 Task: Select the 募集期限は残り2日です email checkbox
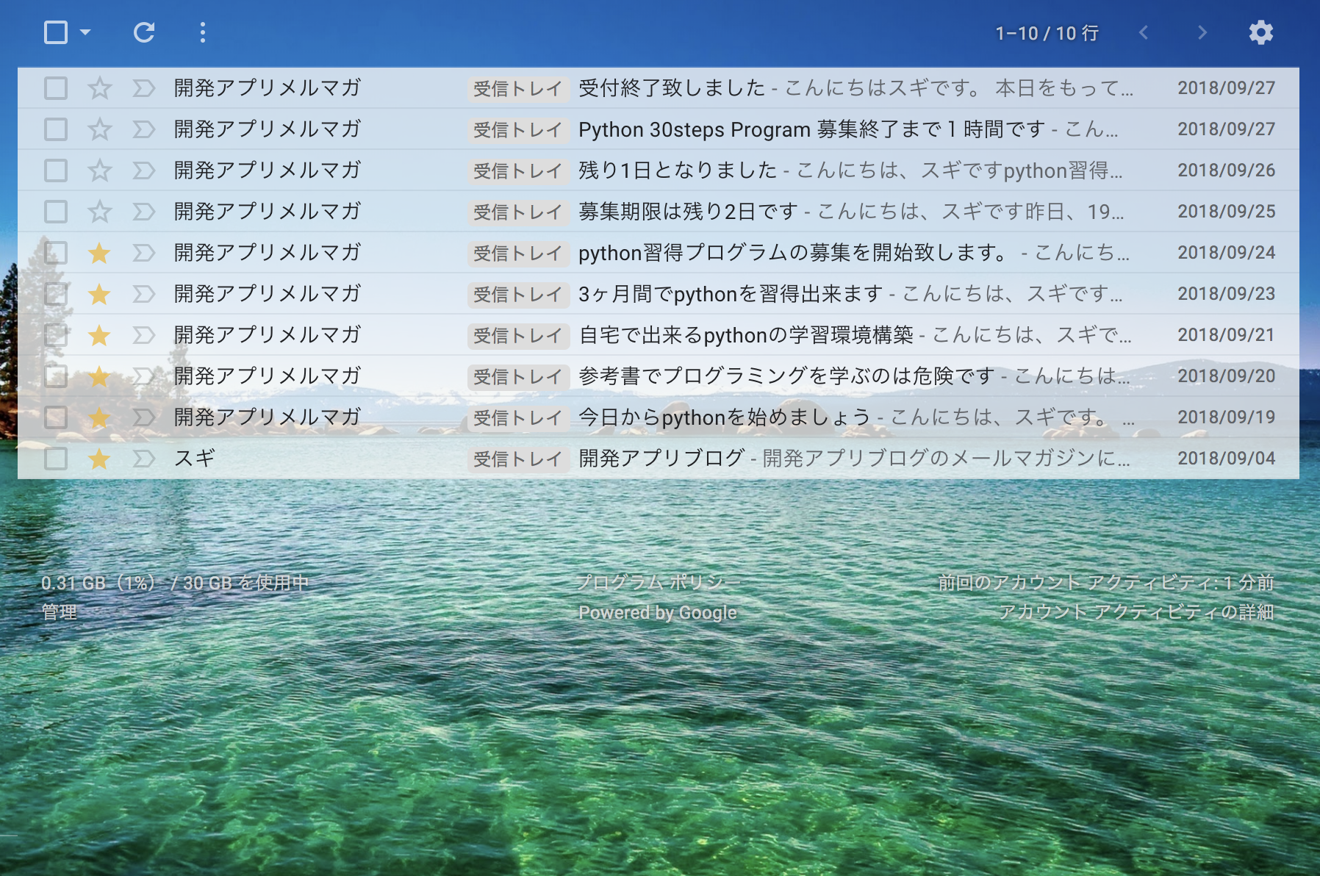56,212
